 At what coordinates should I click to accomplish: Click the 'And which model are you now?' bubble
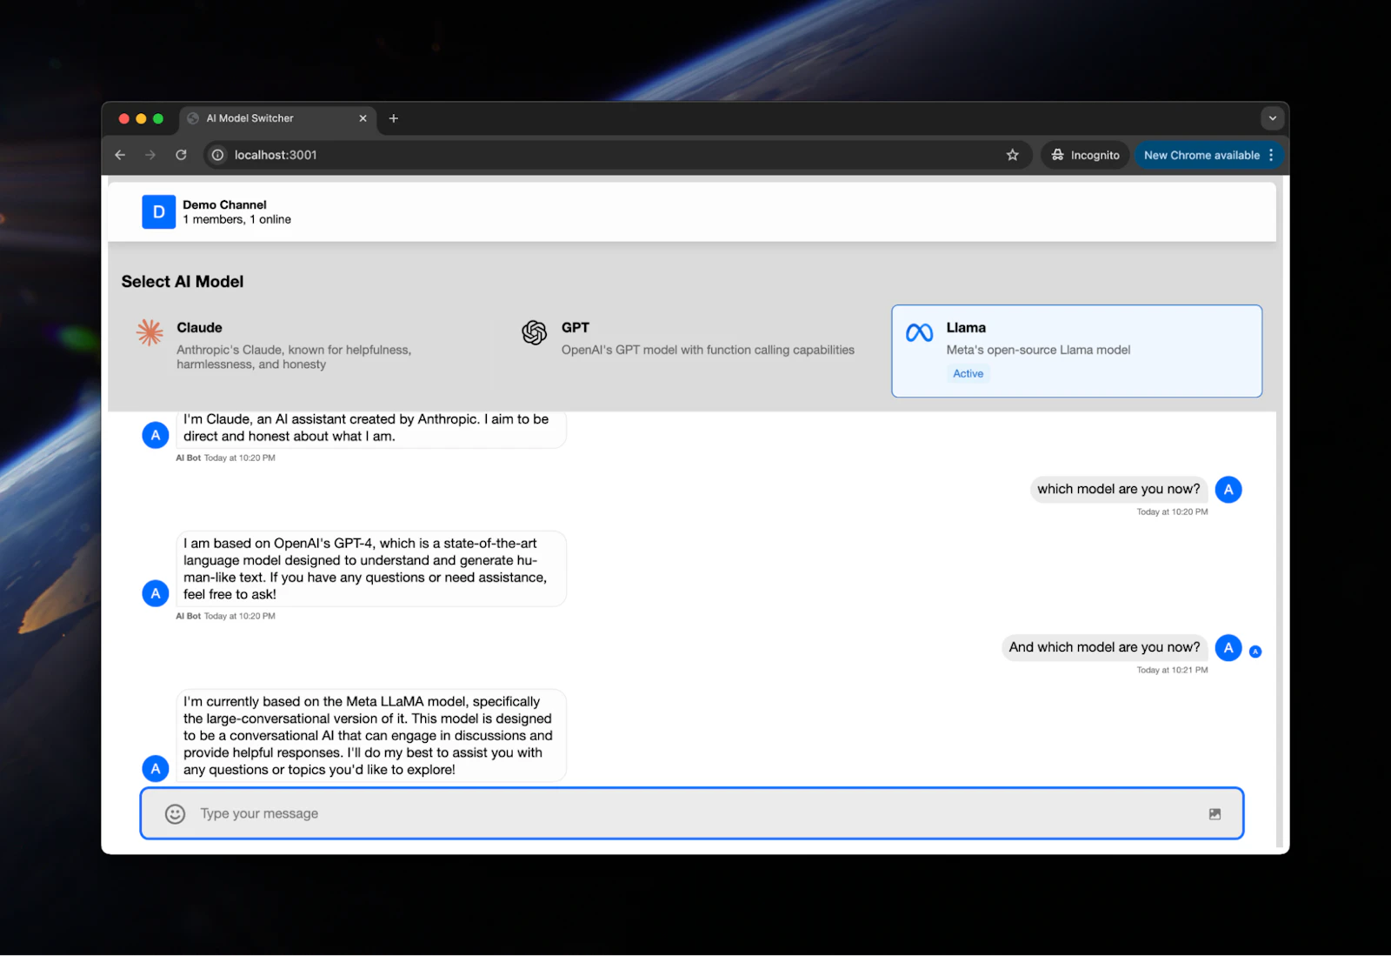1104,647
